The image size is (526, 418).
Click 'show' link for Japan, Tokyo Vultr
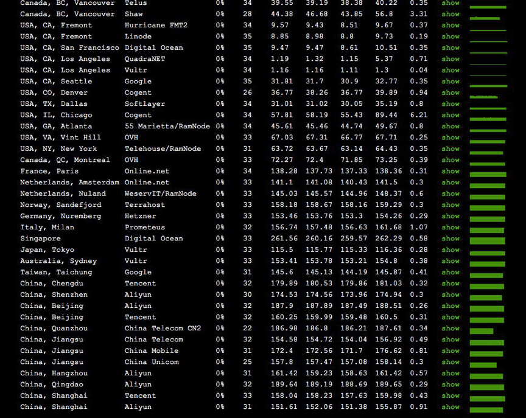[451, 249]
